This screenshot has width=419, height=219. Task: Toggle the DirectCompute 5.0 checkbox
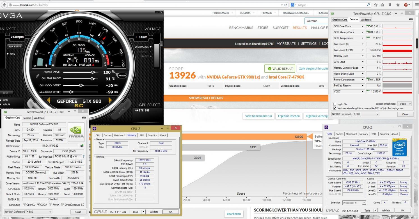pos(63,205)
